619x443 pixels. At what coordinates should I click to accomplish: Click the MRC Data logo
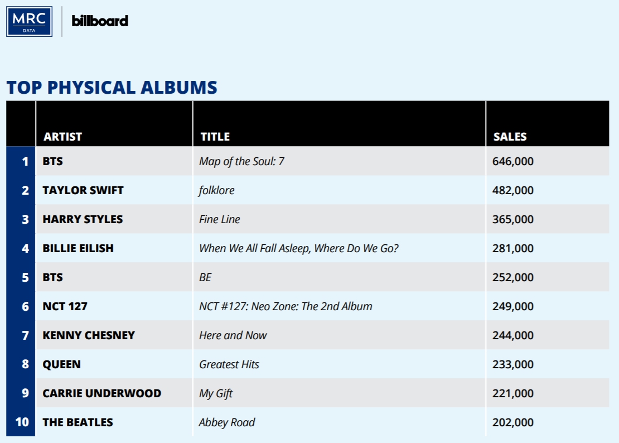click(x=29, y=21)
